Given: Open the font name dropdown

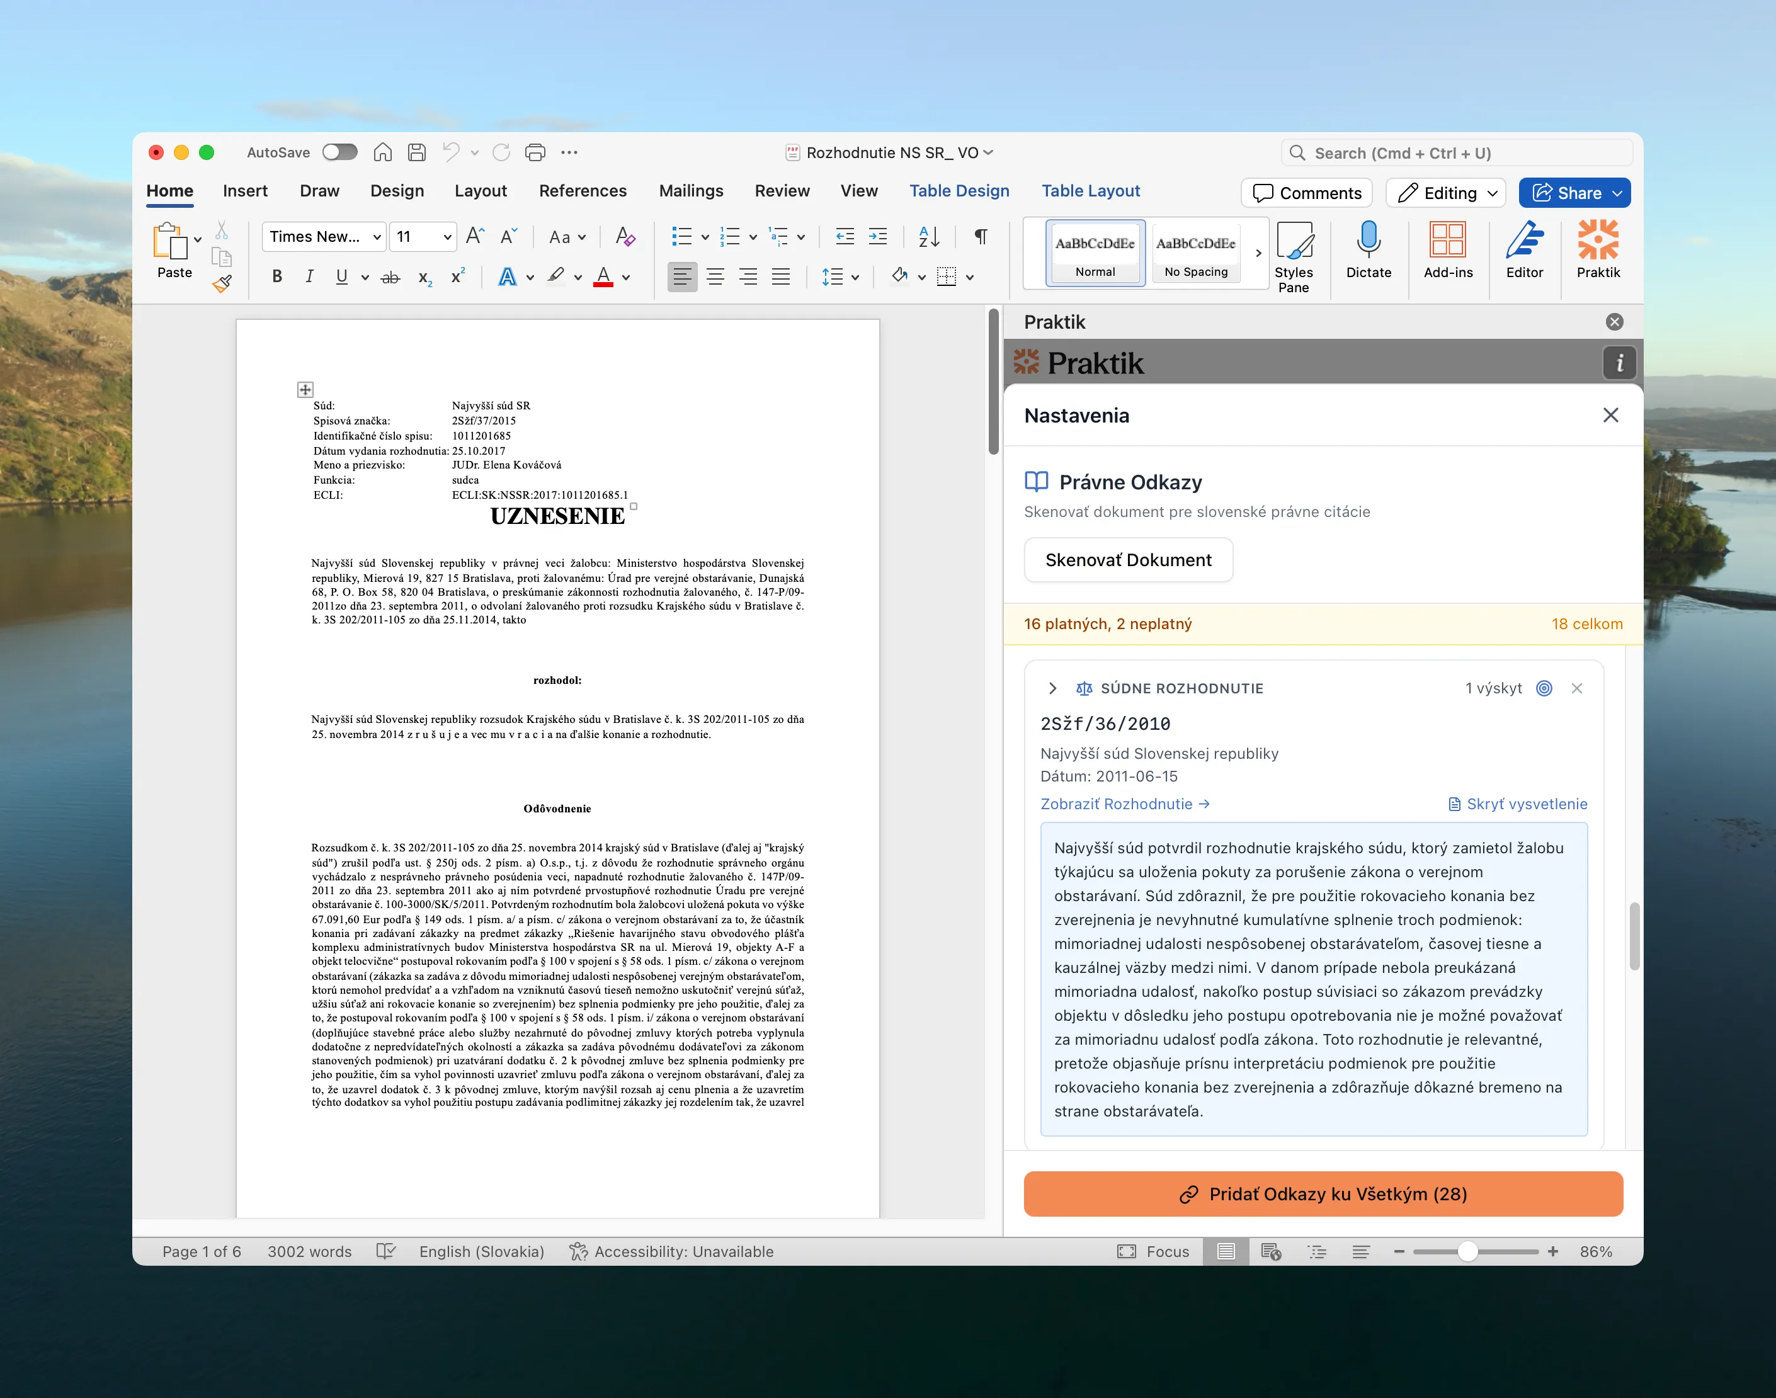Looking at the screenshot, I should (x=377, y=237).
